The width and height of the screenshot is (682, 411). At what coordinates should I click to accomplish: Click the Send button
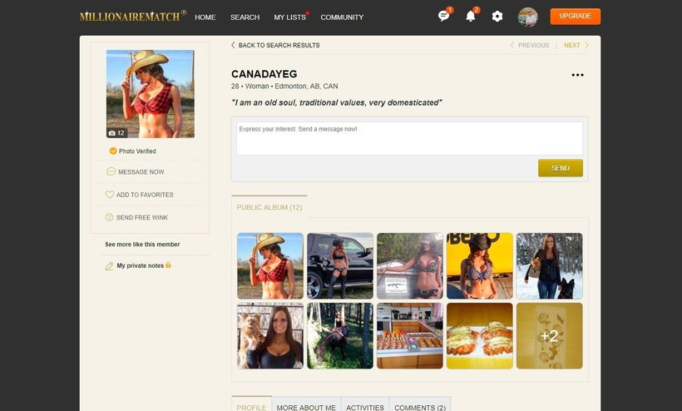pos(560,168)
